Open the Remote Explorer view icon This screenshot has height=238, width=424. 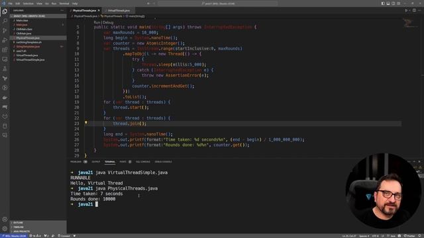point(5,59)
